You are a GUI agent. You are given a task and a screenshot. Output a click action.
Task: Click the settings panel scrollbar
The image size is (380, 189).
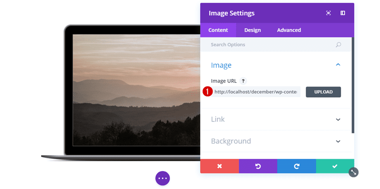coord(353,85)
